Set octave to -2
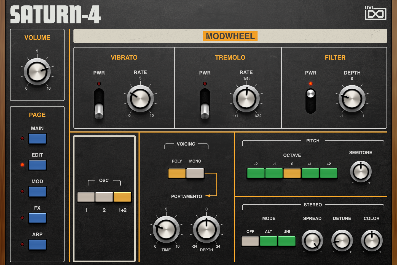The image size is (397, 265). (256, 173)
